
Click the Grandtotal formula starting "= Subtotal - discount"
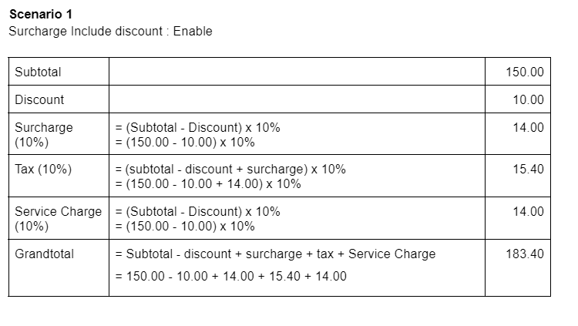pos(275,254)
